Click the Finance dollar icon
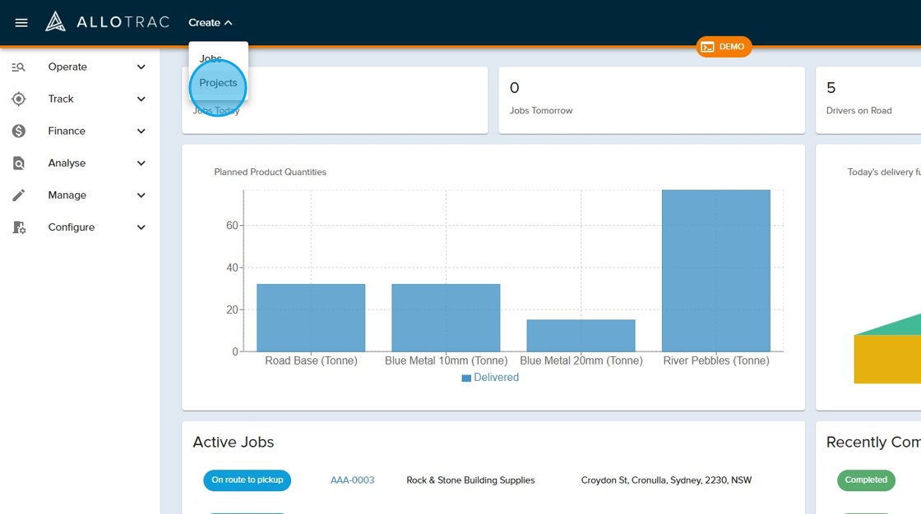The image size is (921, 514). pos(19,131)
